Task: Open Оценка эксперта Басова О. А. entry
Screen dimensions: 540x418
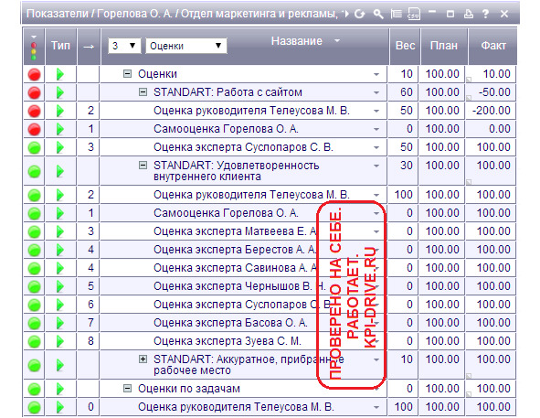Action: pyautogui.click(x=230, y=323)
